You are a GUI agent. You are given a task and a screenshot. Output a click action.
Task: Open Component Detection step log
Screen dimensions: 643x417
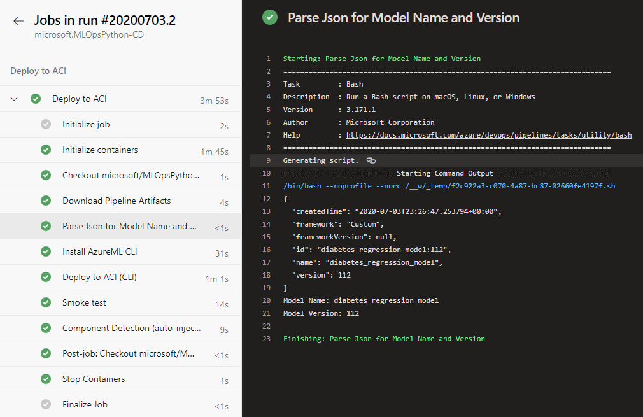click(131, 328)
